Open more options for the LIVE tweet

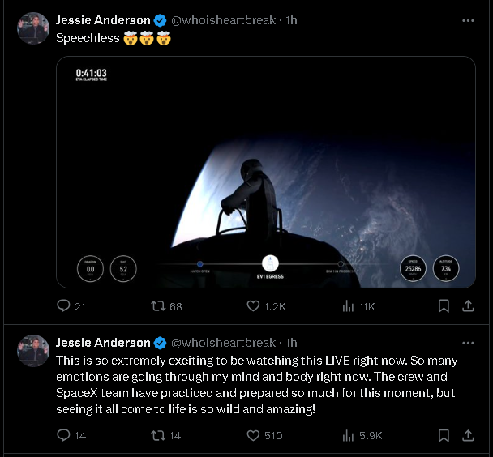(468, 343)
